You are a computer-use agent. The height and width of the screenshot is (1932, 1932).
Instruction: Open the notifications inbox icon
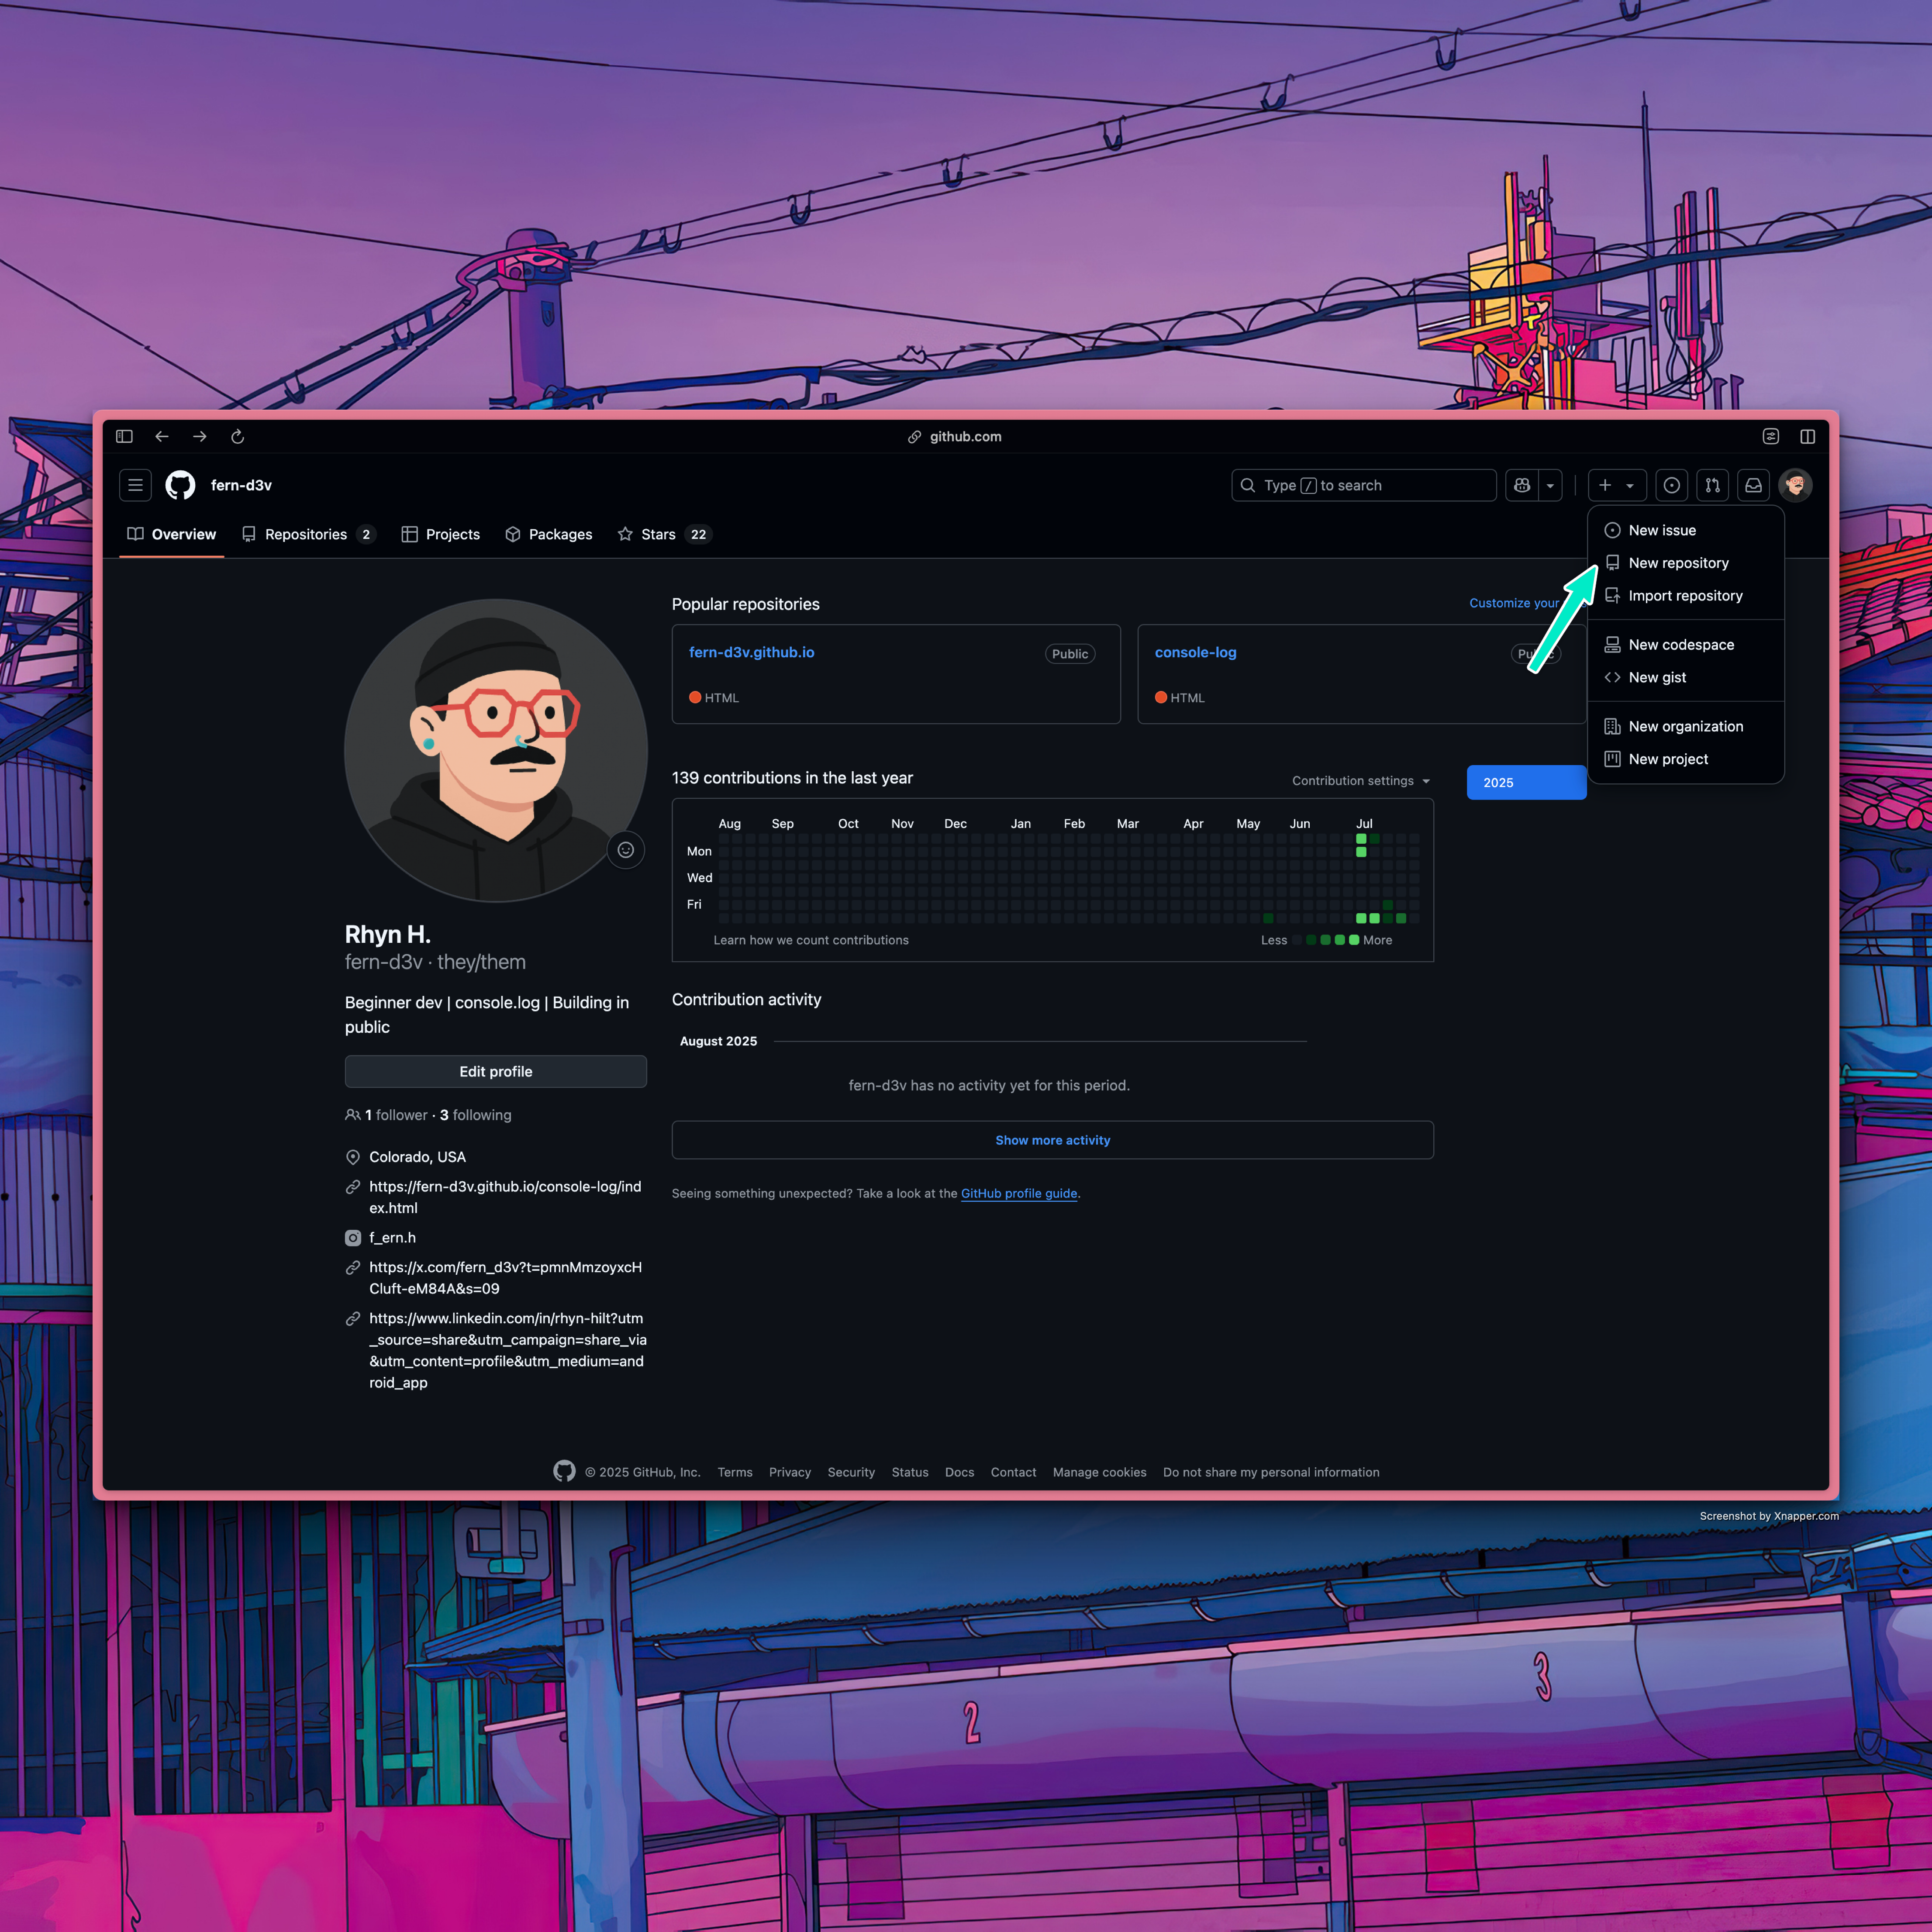click(1753, 485)
